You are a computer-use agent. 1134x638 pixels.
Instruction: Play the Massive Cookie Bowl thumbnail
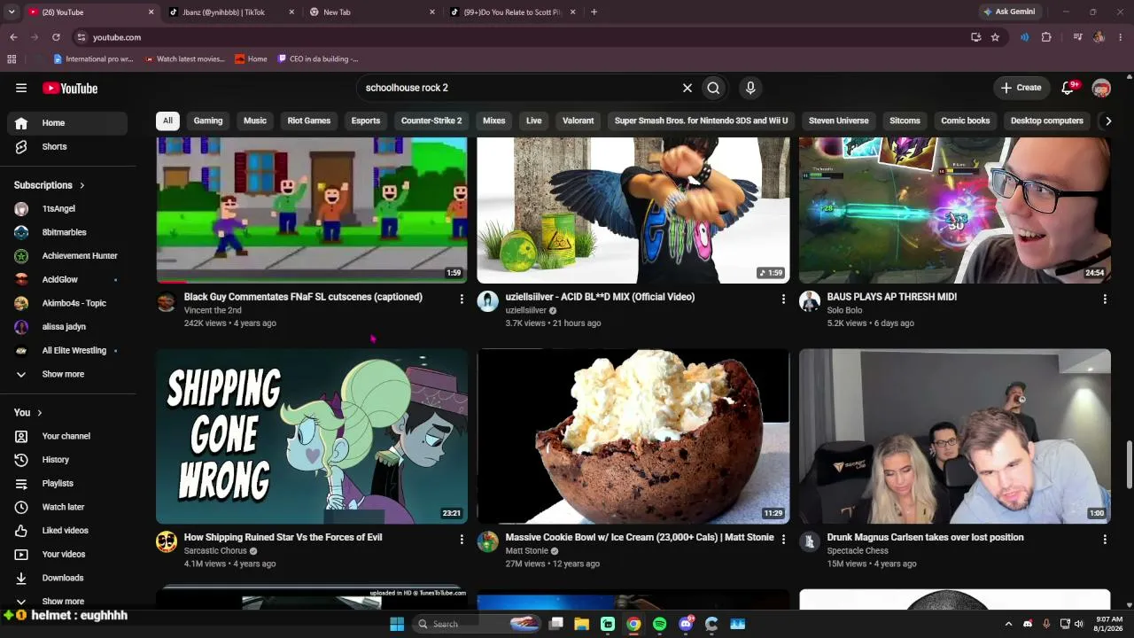click(633, 436)
